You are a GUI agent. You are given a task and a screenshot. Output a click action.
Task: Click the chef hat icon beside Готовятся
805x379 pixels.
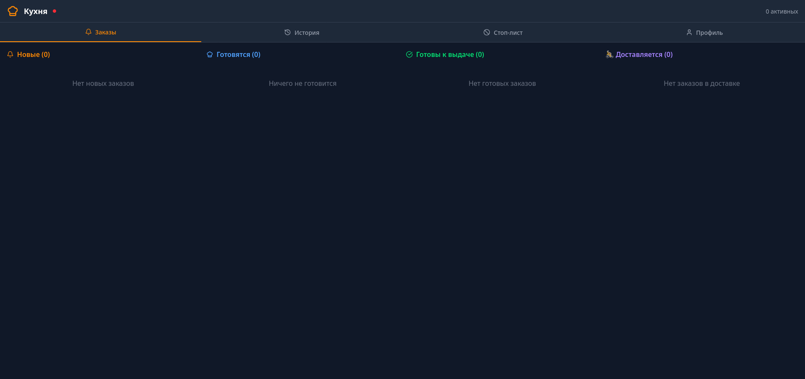[210, 54]
